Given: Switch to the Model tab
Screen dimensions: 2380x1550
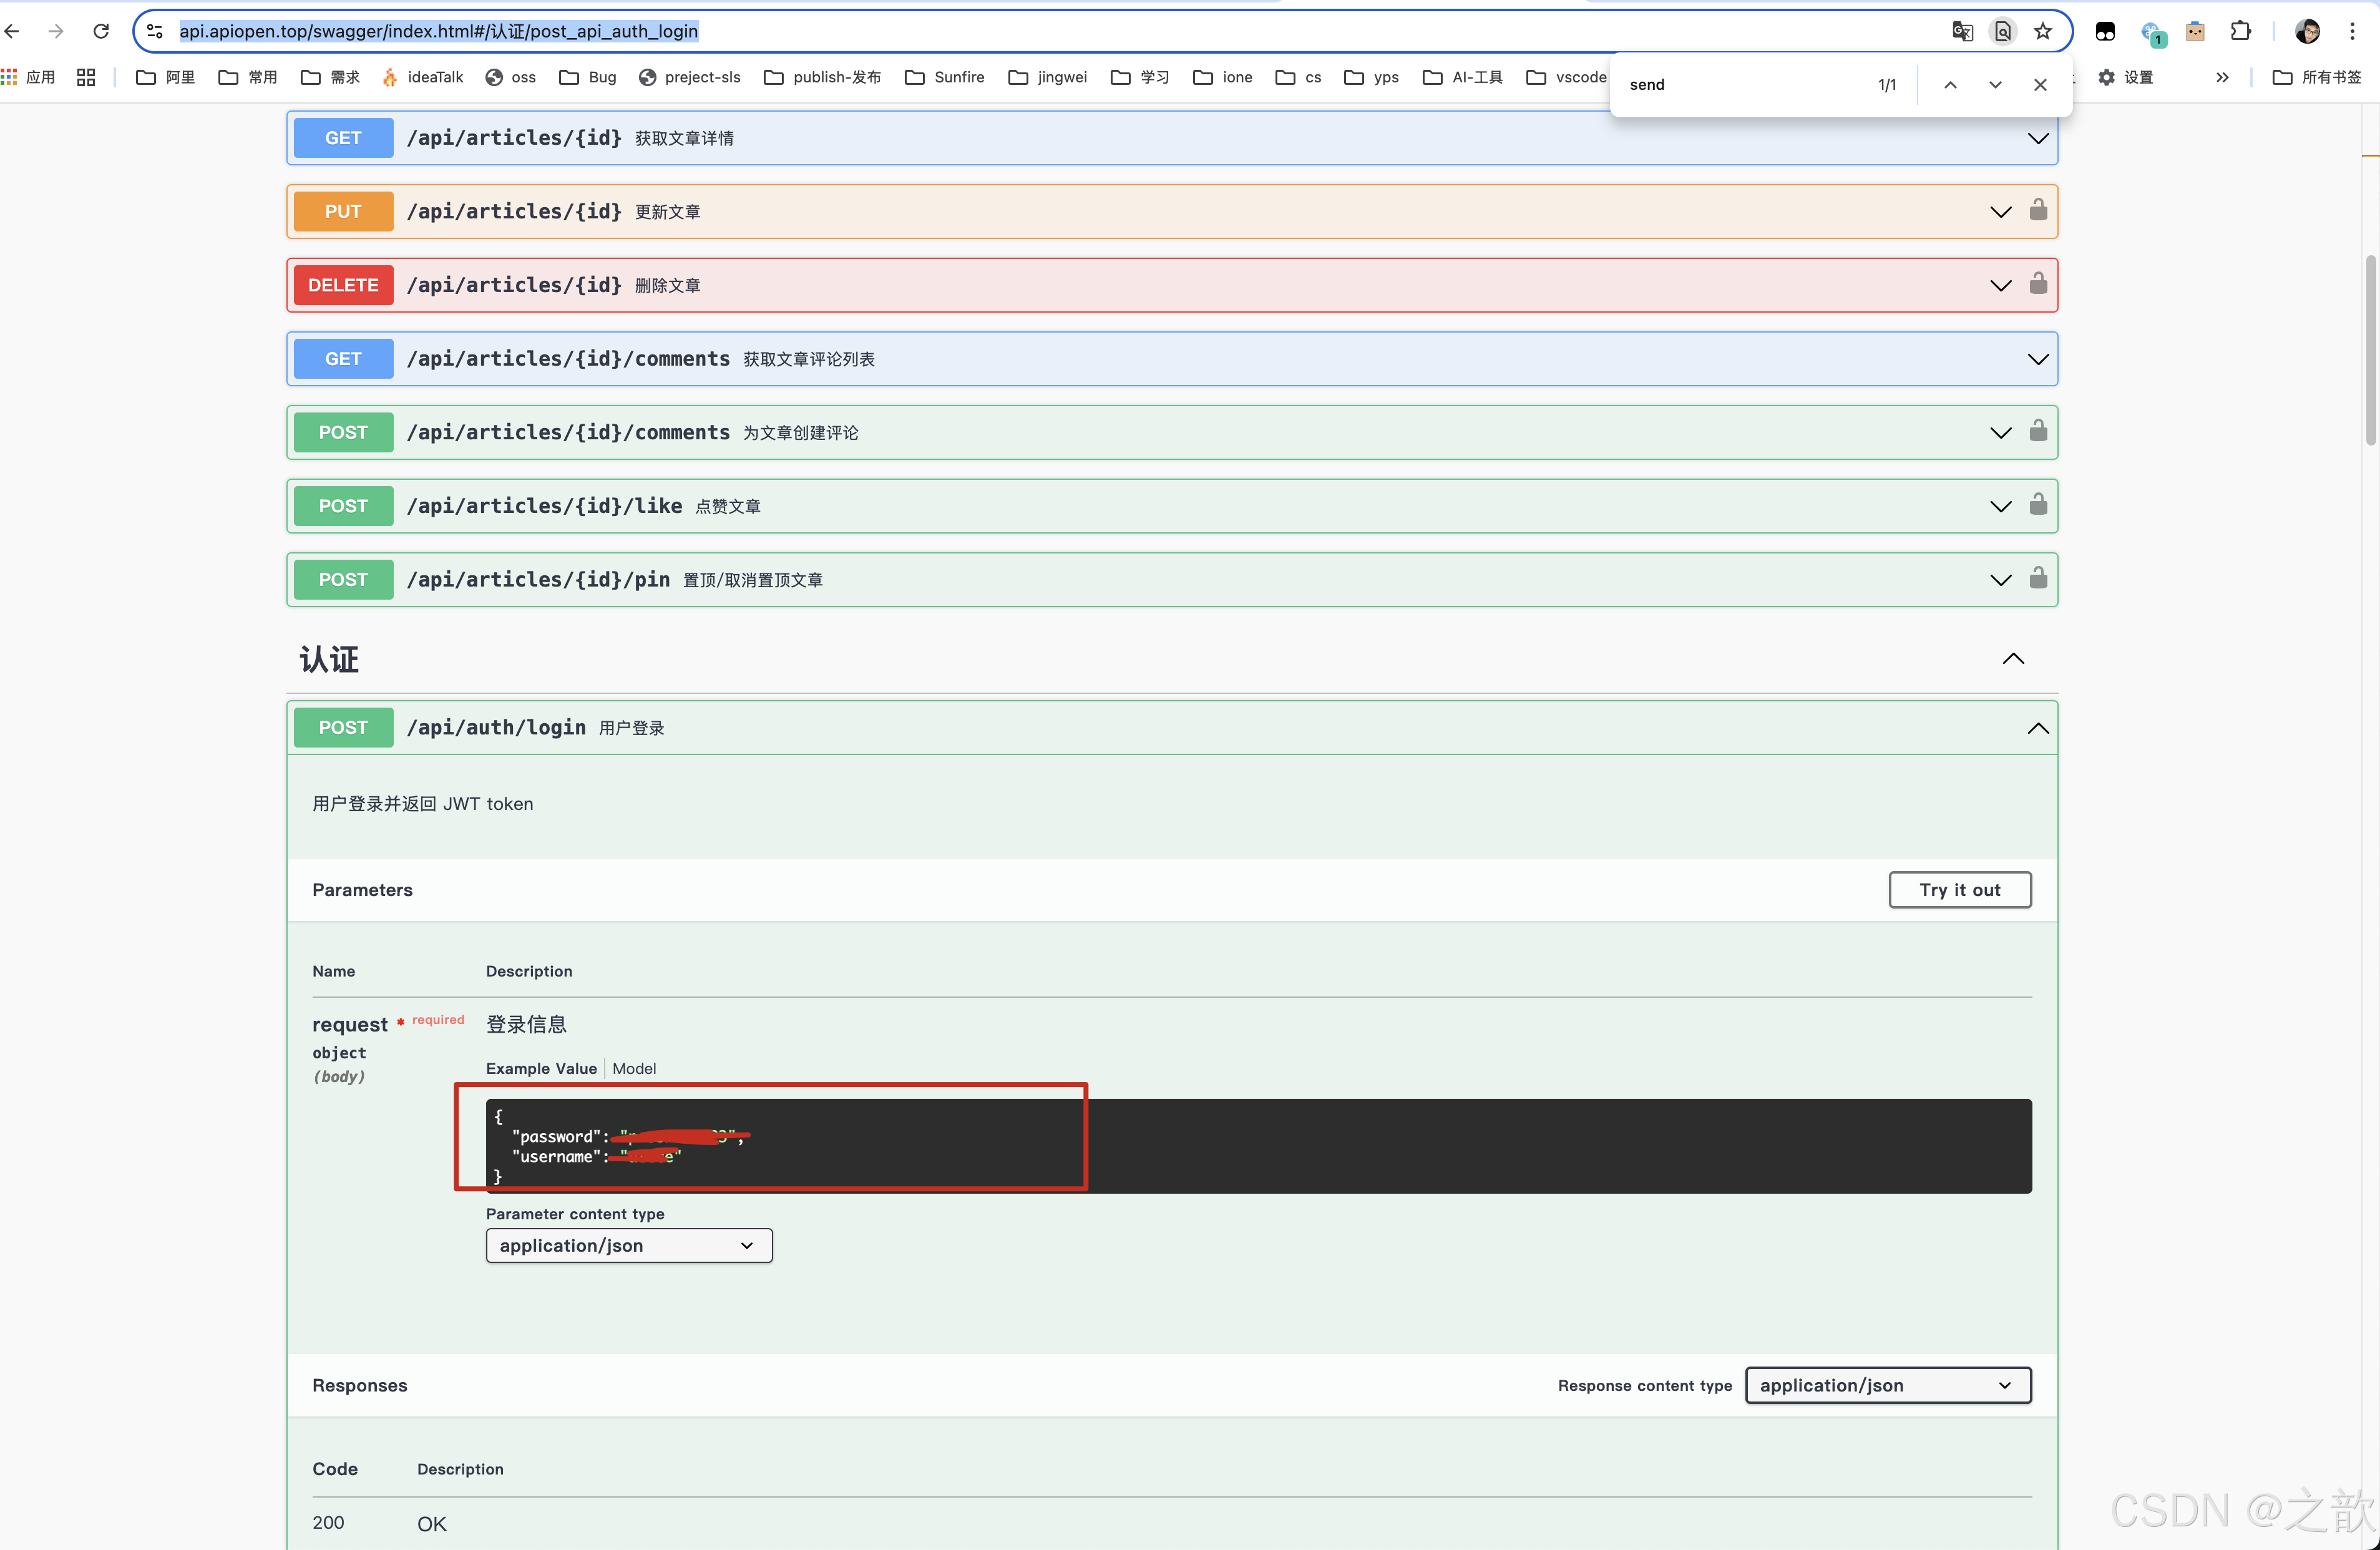Looking at the screenshot, I should tap(634, 1068).
